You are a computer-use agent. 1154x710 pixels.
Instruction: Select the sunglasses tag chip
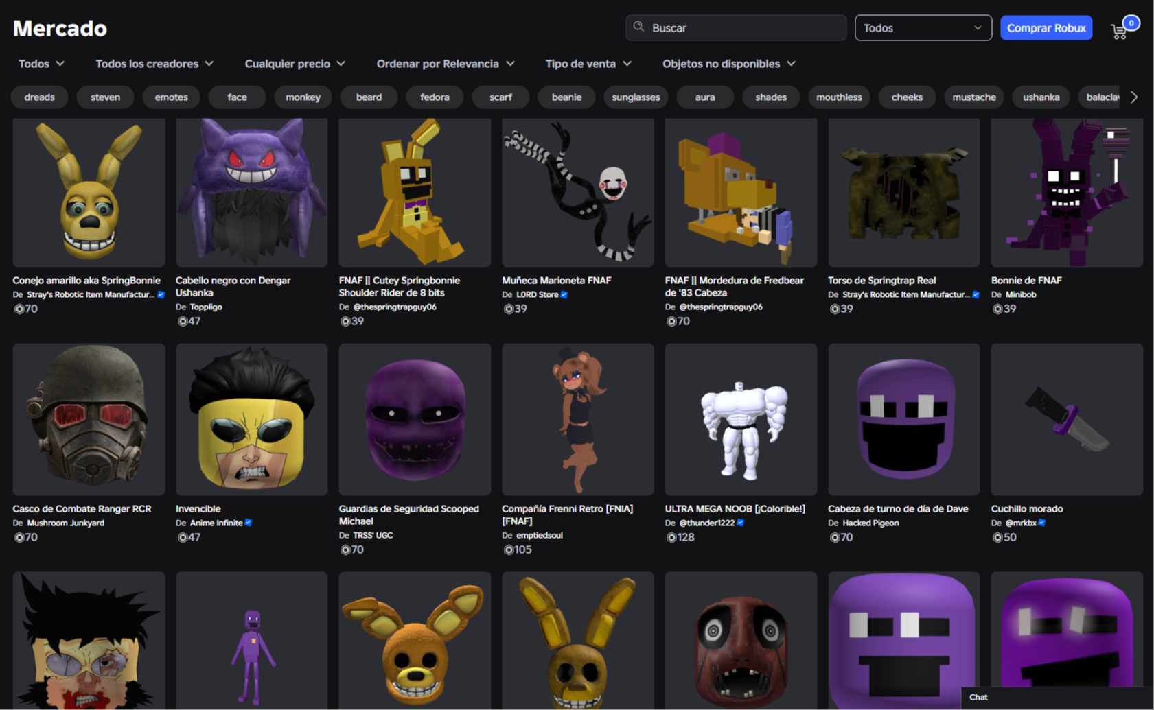[635, 97]
